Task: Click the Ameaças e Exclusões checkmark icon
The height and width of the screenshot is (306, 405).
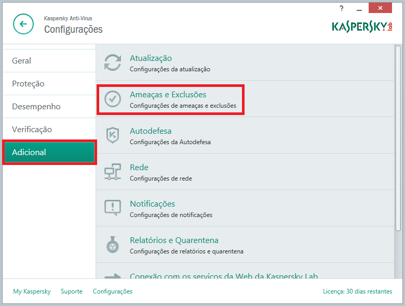Action: [113, 99]
